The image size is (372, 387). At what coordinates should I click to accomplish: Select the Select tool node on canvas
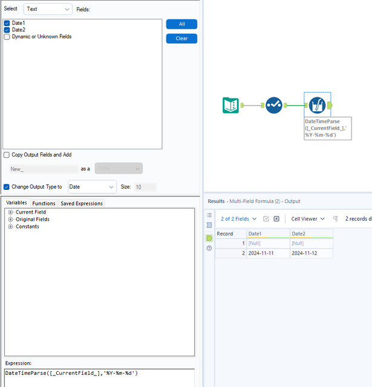tap(274, 105)
